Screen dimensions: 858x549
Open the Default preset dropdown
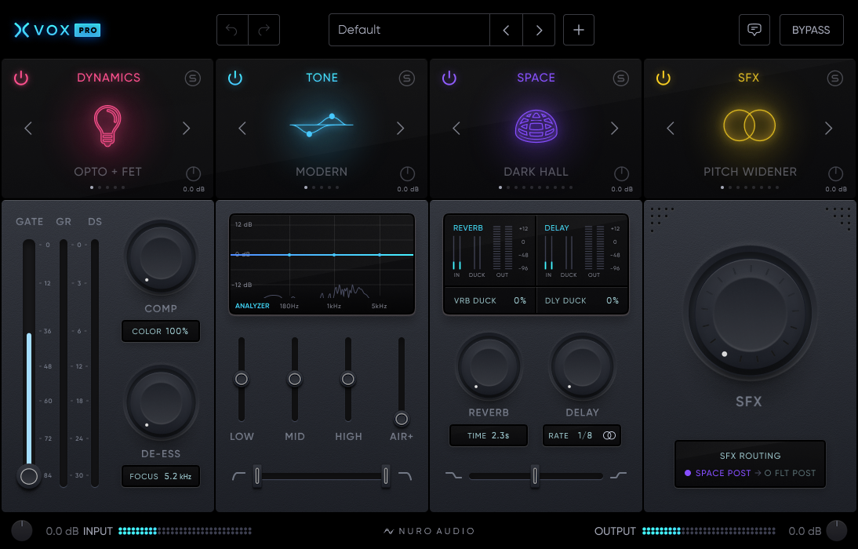(x=409, y=30)
